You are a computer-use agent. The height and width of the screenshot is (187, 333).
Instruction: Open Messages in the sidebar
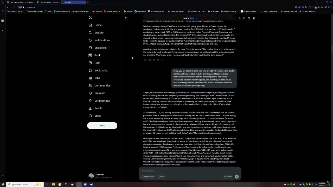point(98,48)
